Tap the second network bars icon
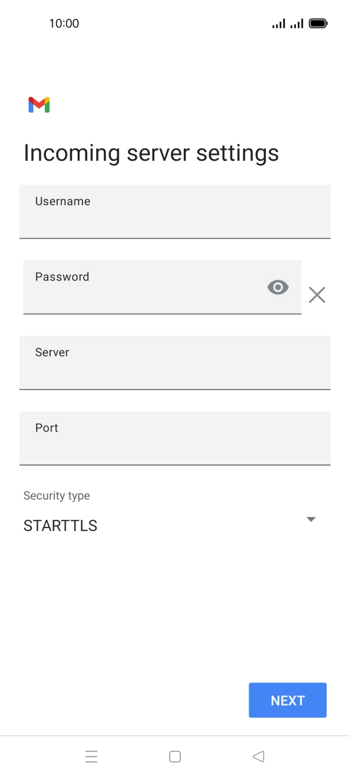 tap(298, 23)
